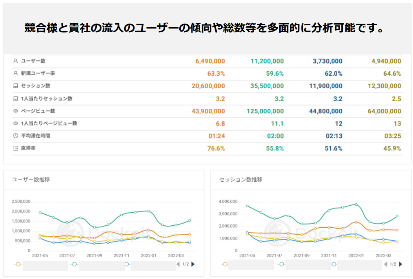Click green line peak at 2022-01 in セッション数推移
This screenshot has width=413, height=279.
point(356,204)
